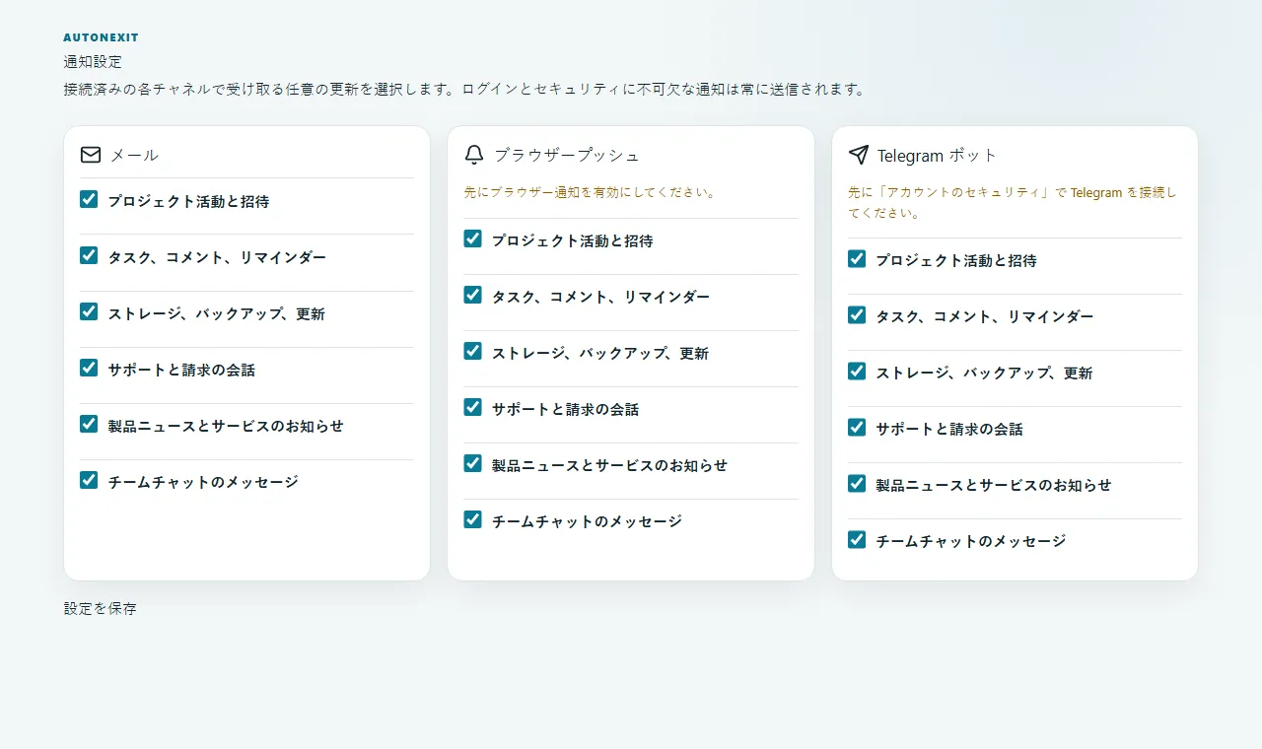
Task: Toggle ブラウザープッシュ プロジェクト活動と招待 checkbox
Action: 473,238
